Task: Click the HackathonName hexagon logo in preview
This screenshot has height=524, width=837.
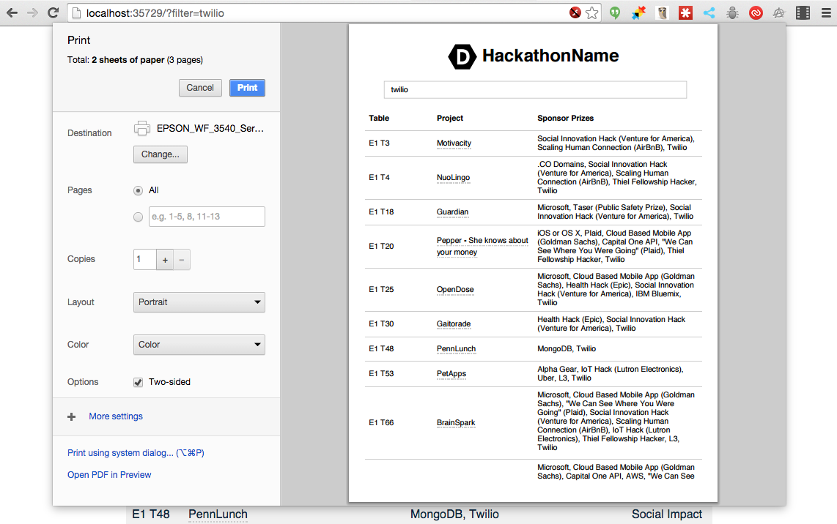Action: point(462,56)
